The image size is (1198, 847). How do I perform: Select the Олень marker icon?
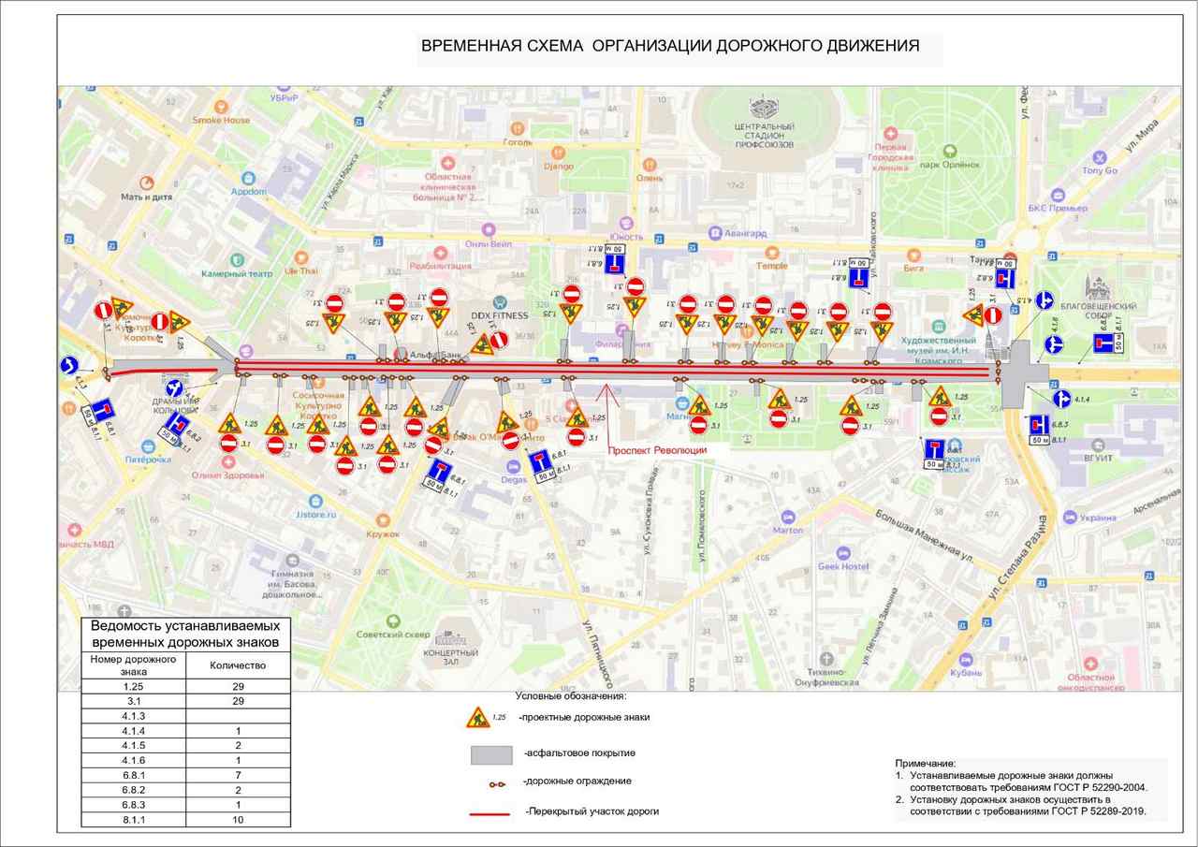pyautogui.click(x=650, y=163)
